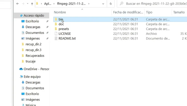187x106 pixels.
Task: Select the LICENSE file icon
Action: pos(56,34)
